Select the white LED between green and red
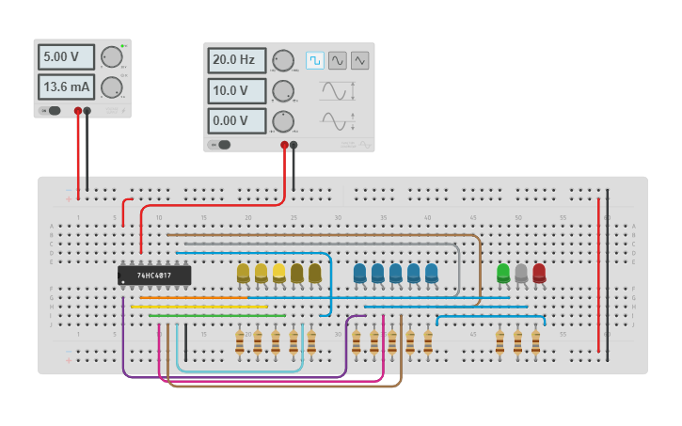This screenshot has width=682, height=426. (521, 273)
